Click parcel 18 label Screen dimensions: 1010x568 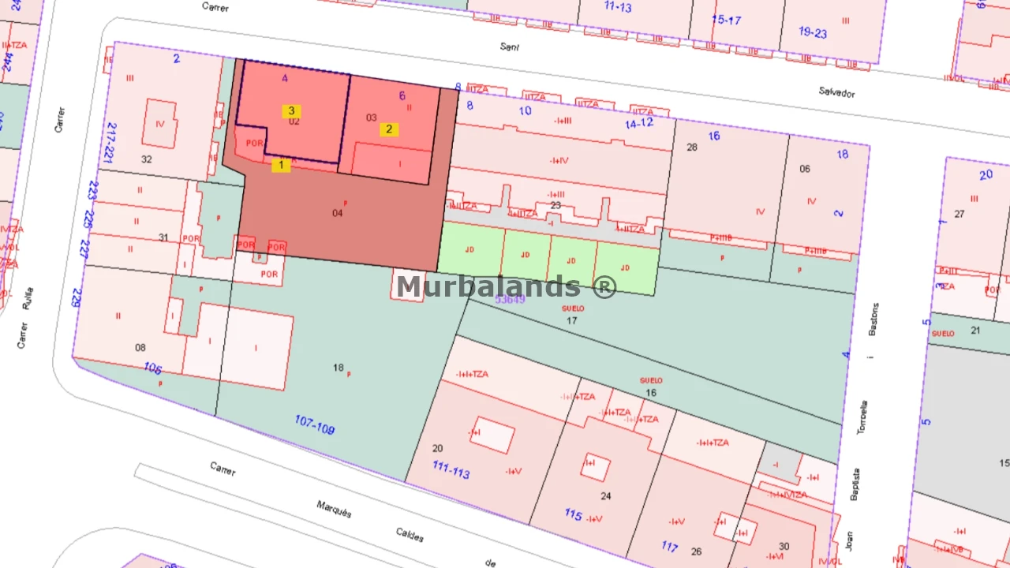click(x=339, y=368)
